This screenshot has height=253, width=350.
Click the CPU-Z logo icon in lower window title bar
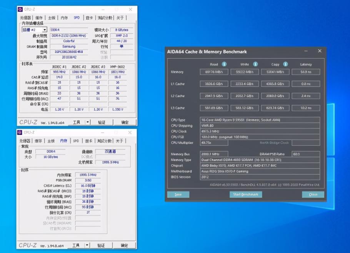click(20, 132)
